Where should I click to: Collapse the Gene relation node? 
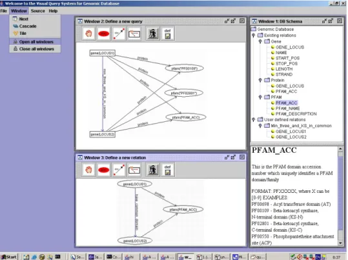pos(260,42)
